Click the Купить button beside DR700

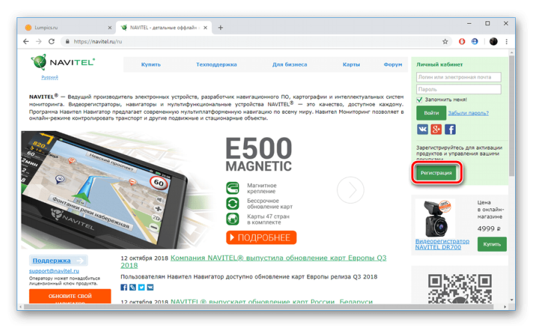pos(492,244)
